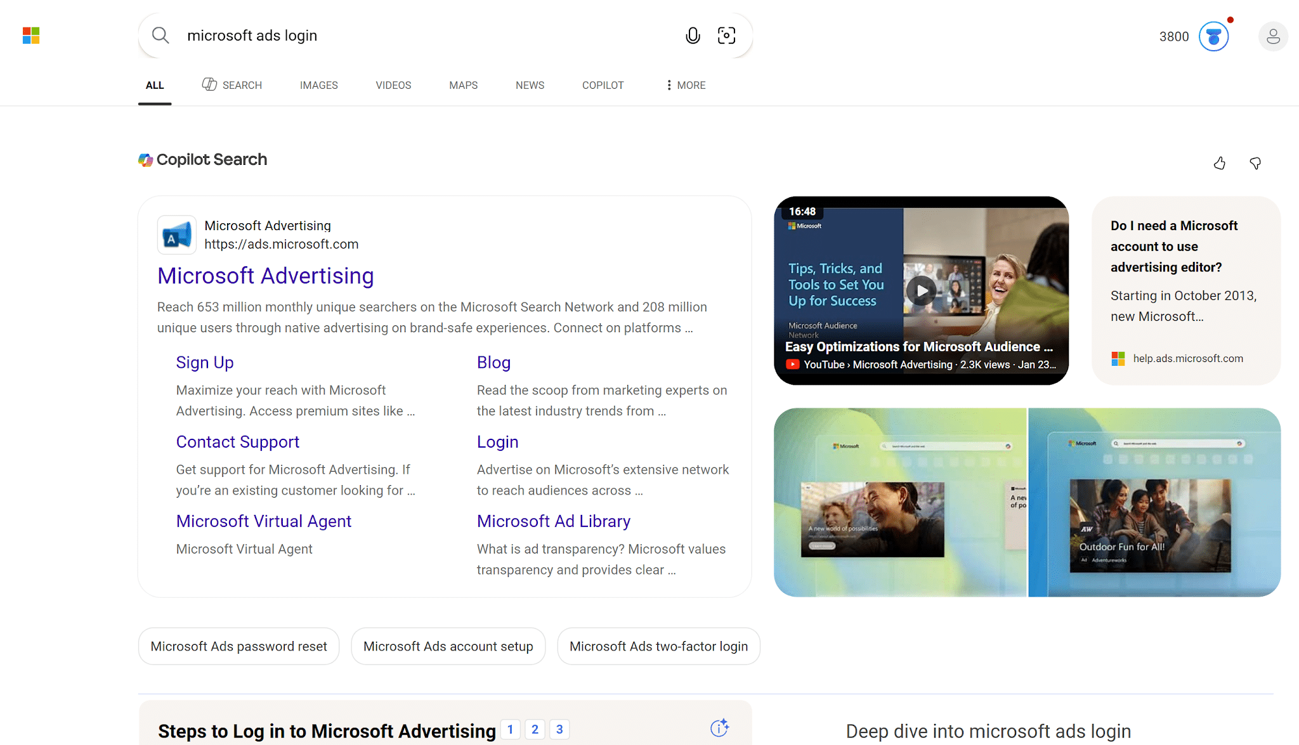Click Steps to Log in heading

[x=327, y=731]
